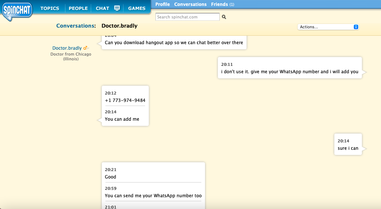
Task: Open the Actions... dropdown
Action: (x=328, y=27)
